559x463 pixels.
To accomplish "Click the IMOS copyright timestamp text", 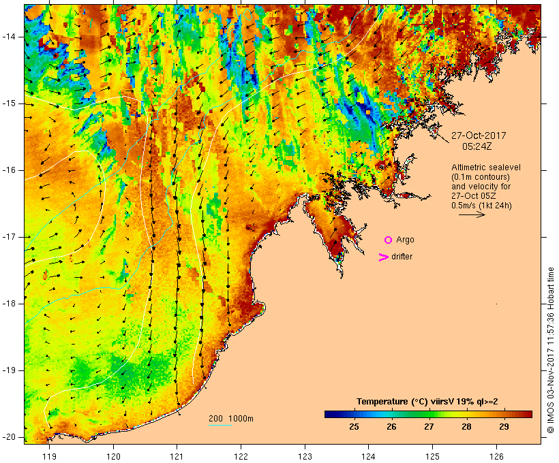I will coord(551,351).
